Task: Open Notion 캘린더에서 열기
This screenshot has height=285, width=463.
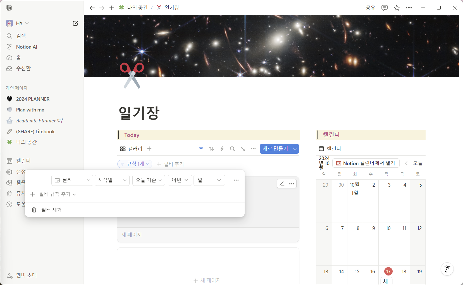Action: click(x=366, y=163)
